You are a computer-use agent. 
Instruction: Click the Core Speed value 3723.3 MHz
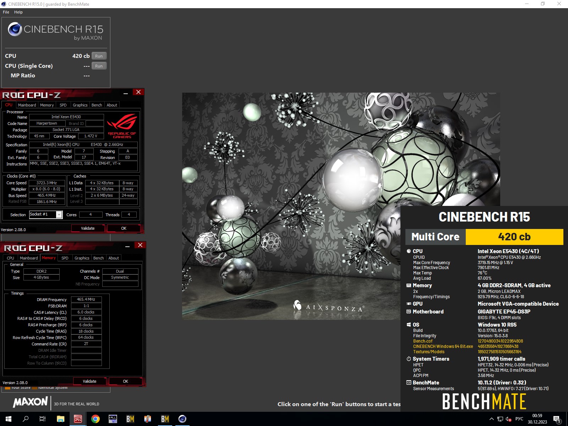(x=47, y=183)
